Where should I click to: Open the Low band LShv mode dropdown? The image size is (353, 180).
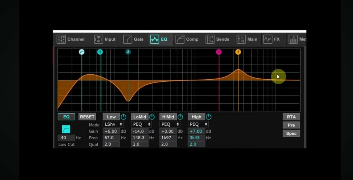click(x=113, y=124)
